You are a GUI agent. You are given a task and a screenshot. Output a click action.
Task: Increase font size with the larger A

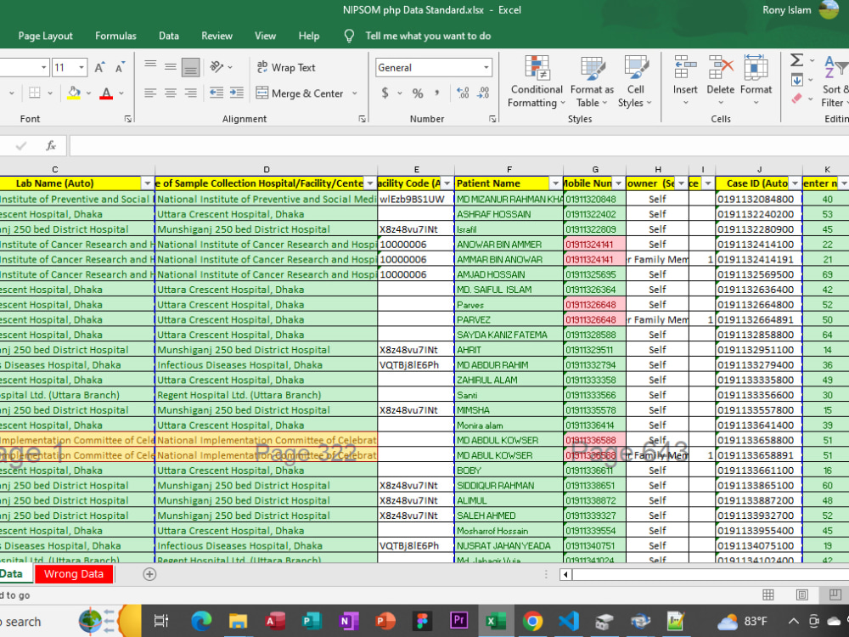click(99, 68)
